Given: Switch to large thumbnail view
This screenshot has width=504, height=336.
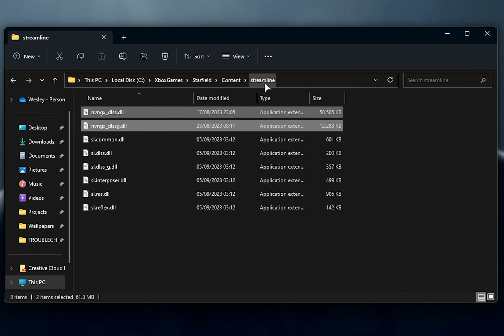Looking at the screenshot, I should coord(491,297).
